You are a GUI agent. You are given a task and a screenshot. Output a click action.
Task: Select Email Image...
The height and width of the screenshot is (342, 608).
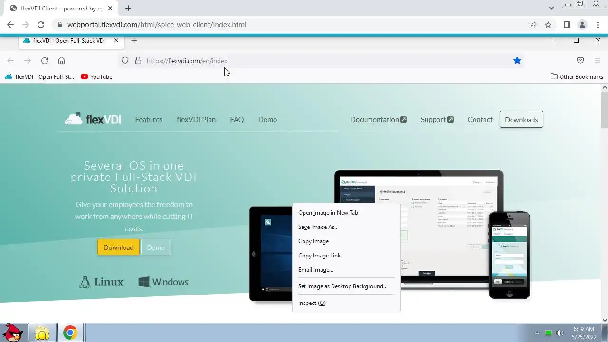[x=346, y=270]
